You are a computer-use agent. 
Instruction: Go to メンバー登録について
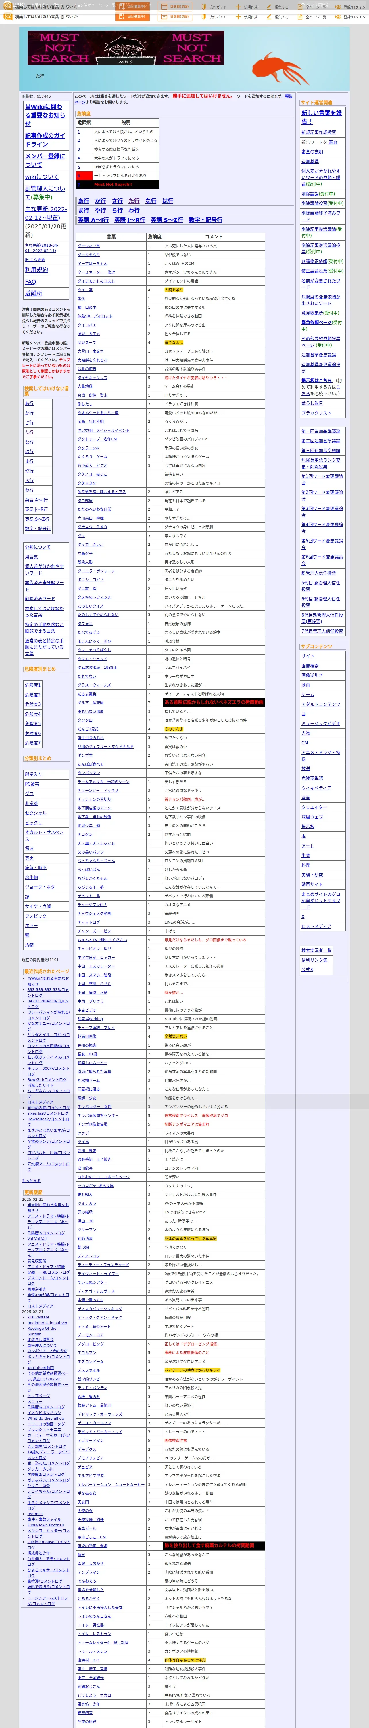[x=45, y=160]
